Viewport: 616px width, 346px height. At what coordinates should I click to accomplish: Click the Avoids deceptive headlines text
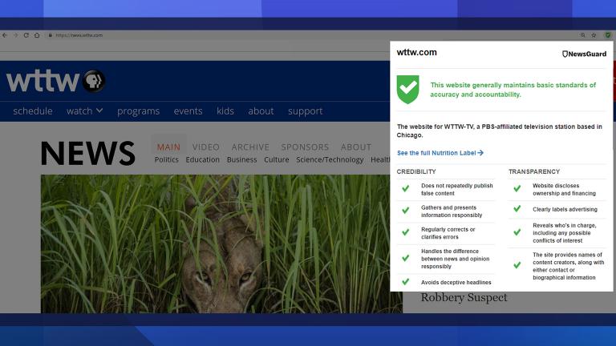[x=456, y=283]
